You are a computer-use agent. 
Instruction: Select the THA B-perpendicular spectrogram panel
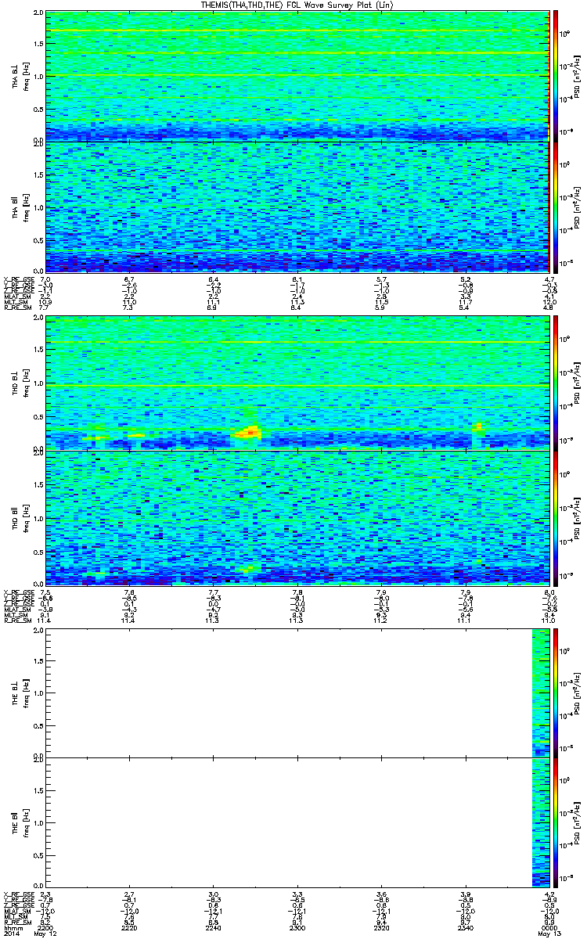(297, 76)
